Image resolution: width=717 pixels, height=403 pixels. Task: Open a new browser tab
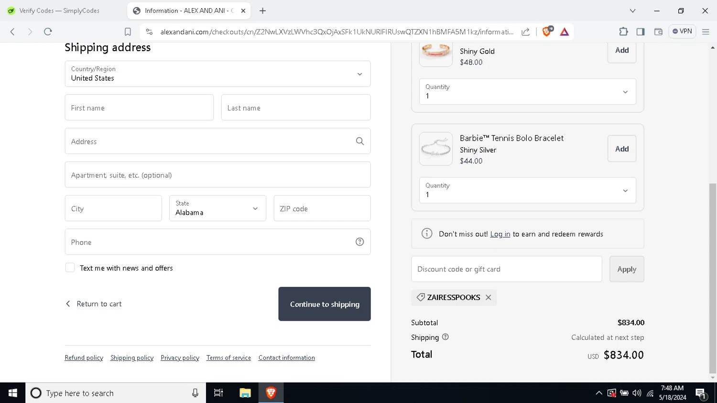point(262,11)
